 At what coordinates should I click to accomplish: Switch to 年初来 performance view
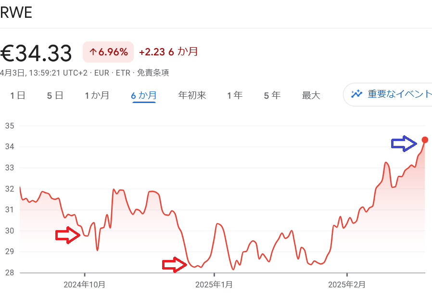(191, 95)
